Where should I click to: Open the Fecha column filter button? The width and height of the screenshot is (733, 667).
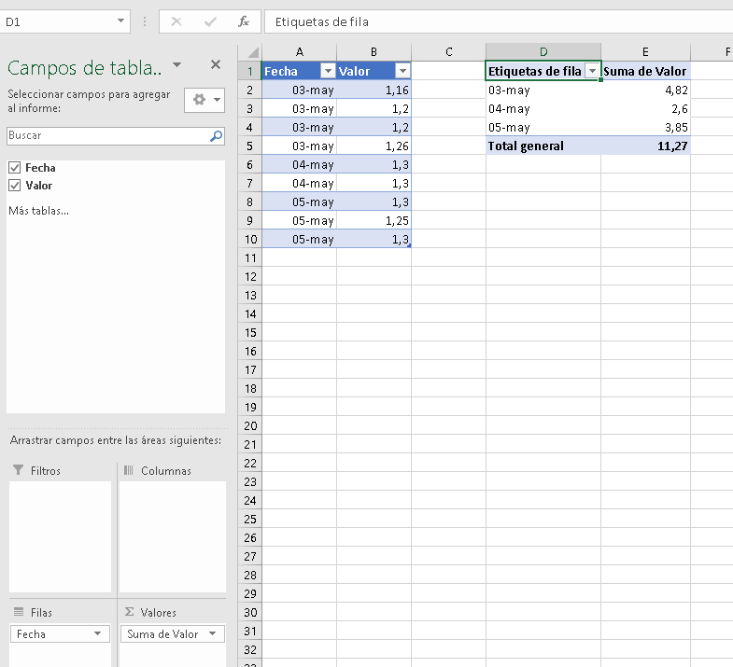(328, 71)
